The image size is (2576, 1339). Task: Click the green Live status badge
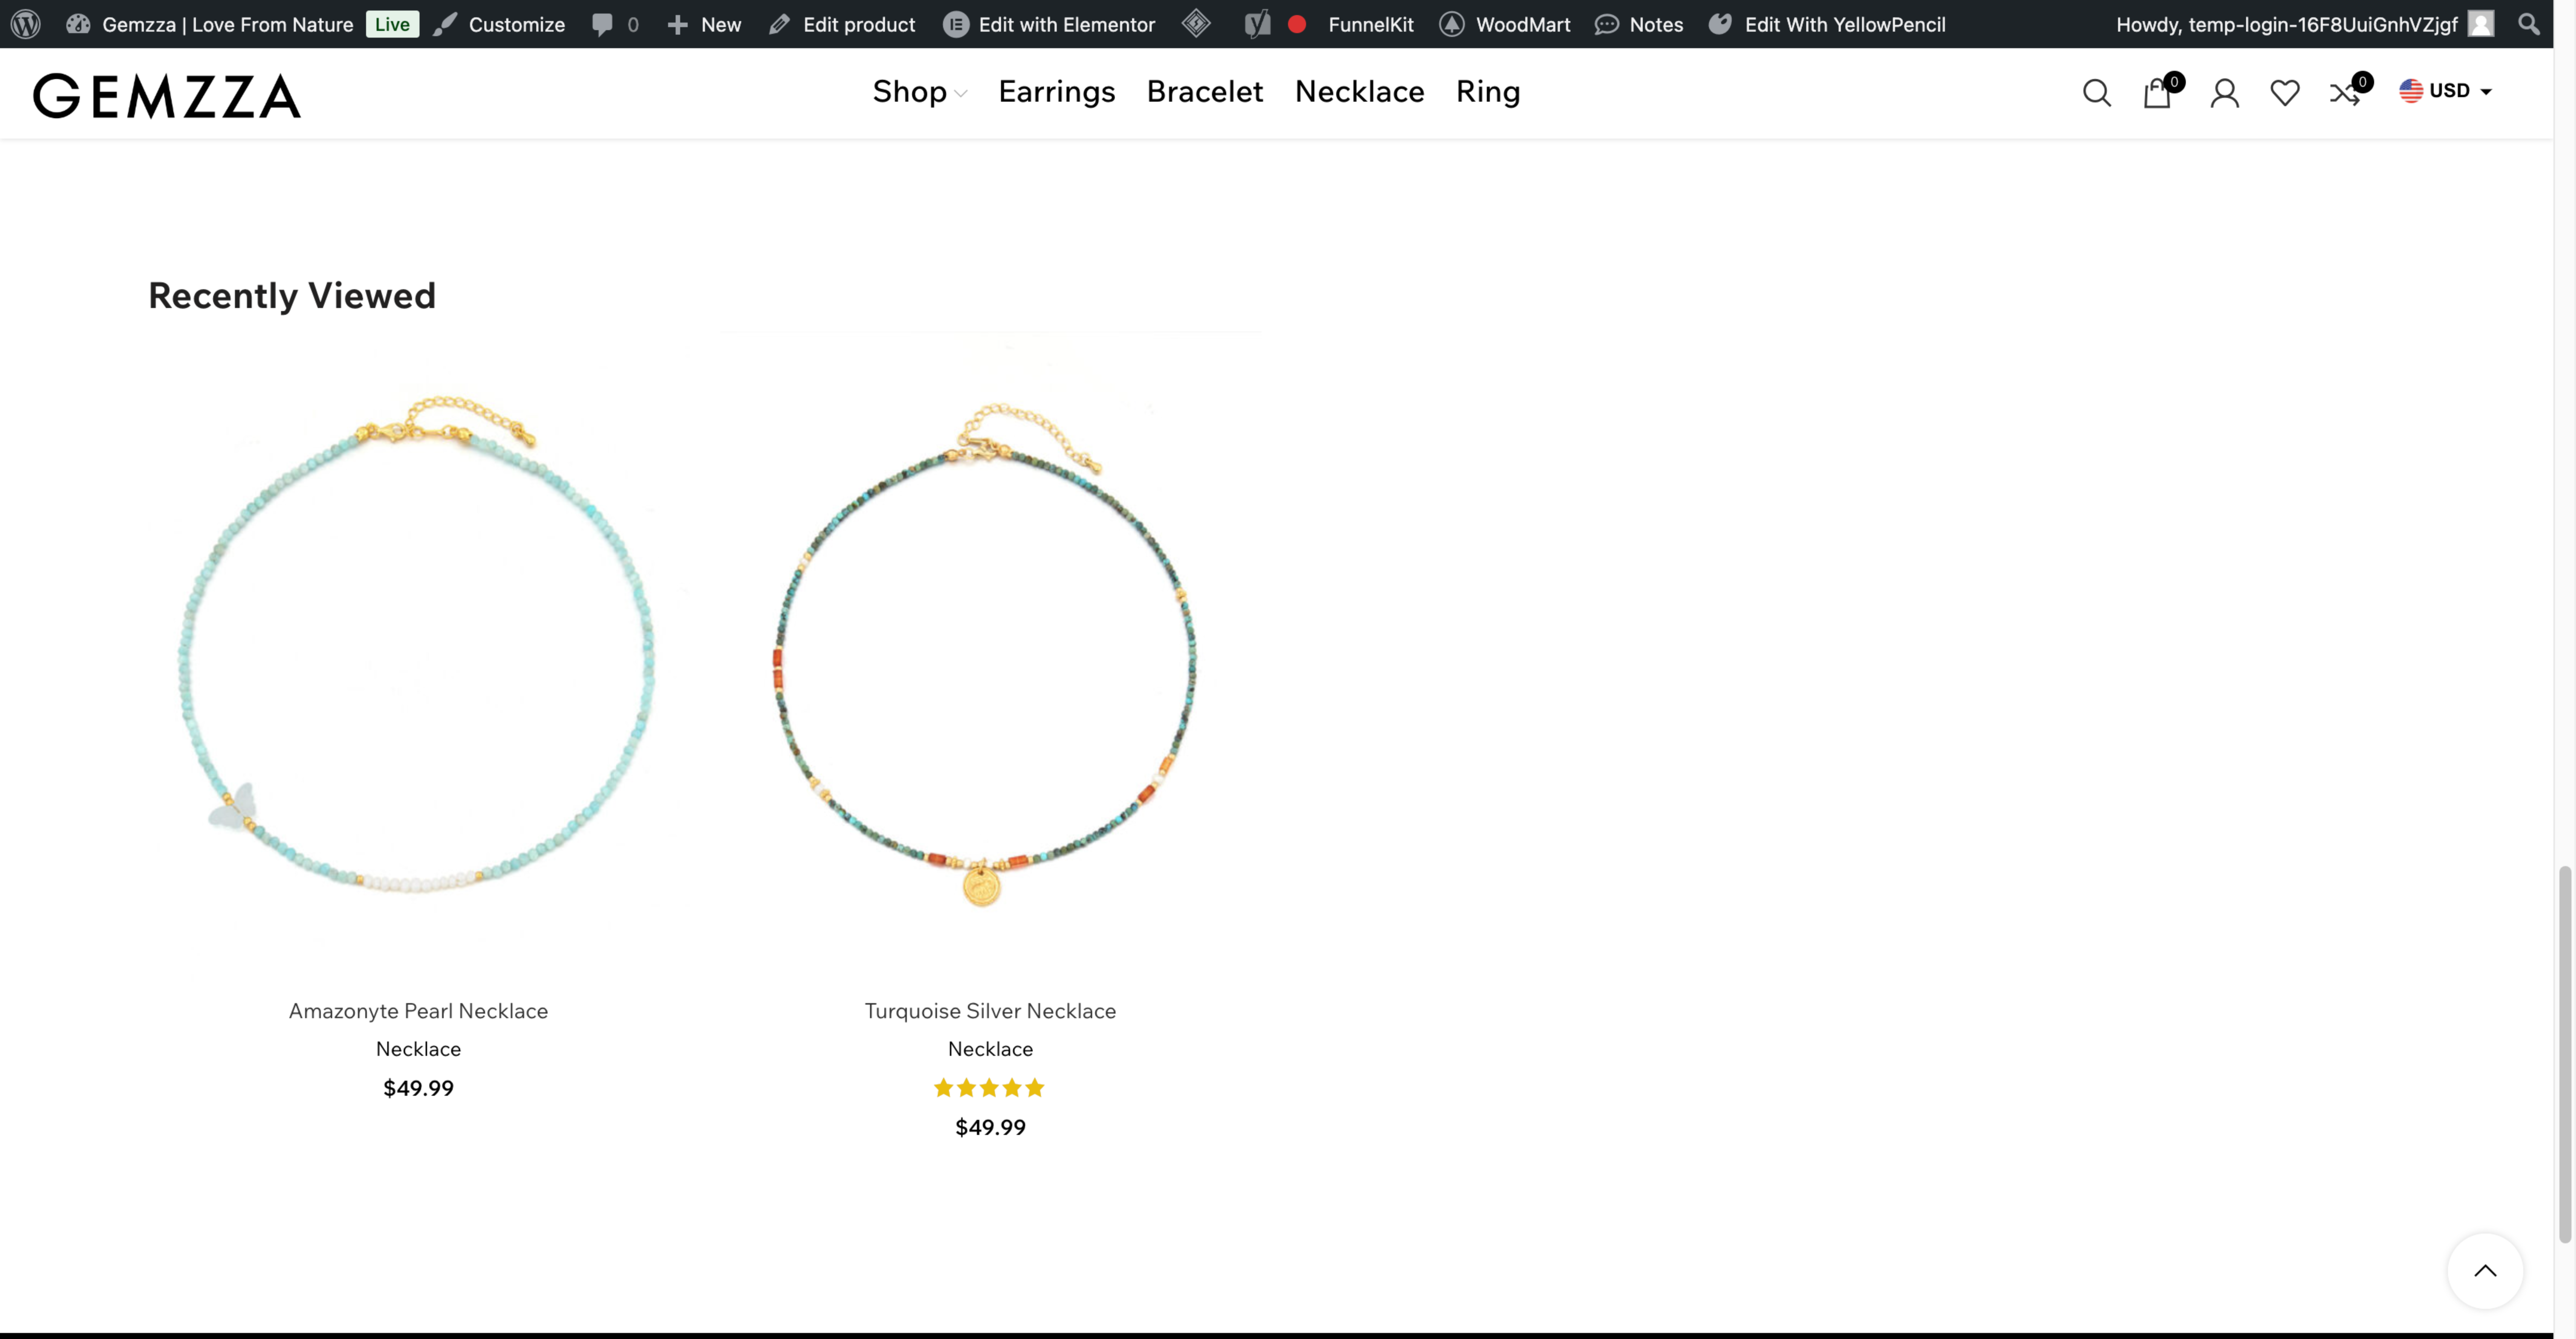[392, 24]
